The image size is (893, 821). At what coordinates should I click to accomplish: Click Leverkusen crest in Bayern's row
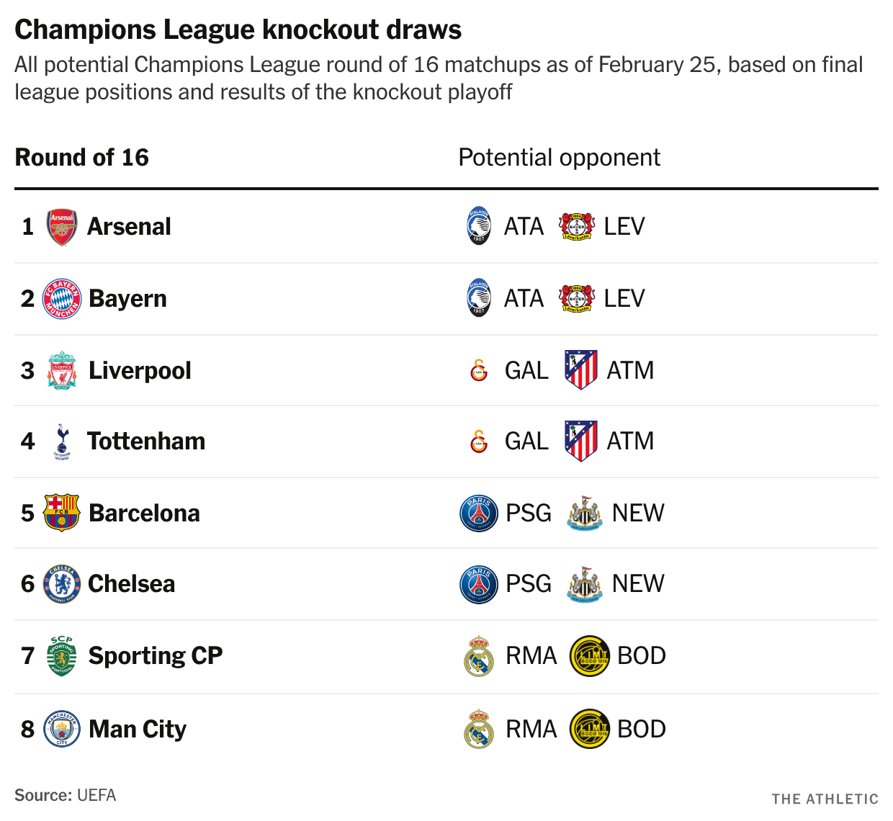[x=577, y=298]
